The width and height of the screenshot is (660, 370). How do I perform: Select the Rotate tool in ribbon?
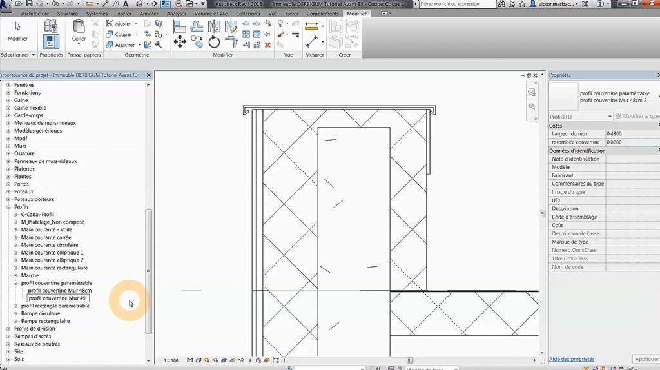coord(214,42)
